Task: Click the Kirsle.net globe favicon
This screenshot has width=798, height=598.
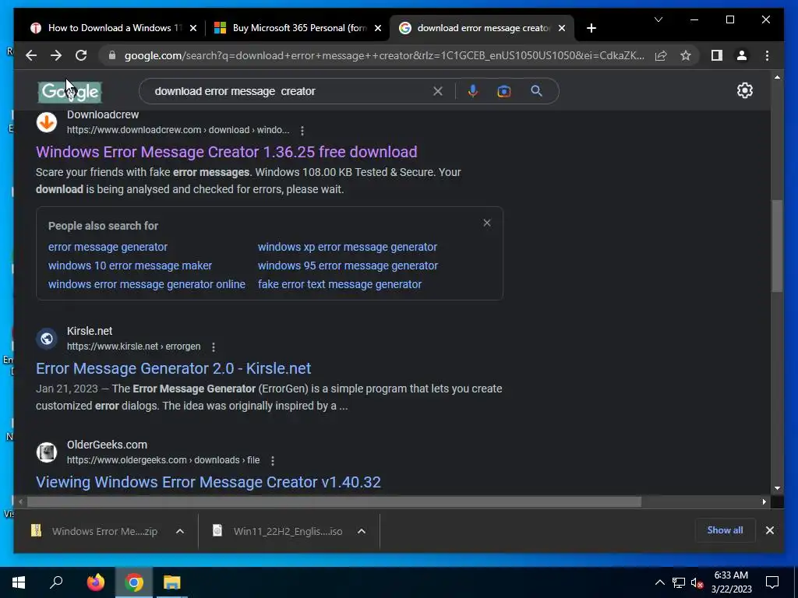Action: point(46,339)
